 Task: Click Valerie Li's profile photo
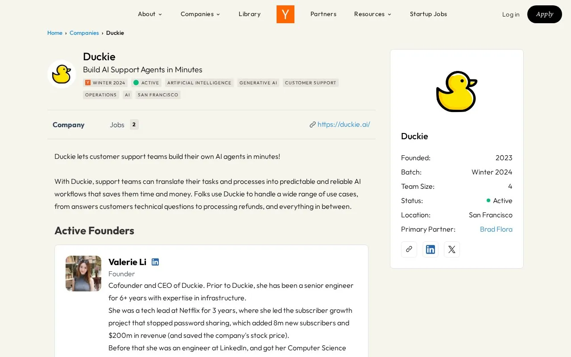coord(83,274)
